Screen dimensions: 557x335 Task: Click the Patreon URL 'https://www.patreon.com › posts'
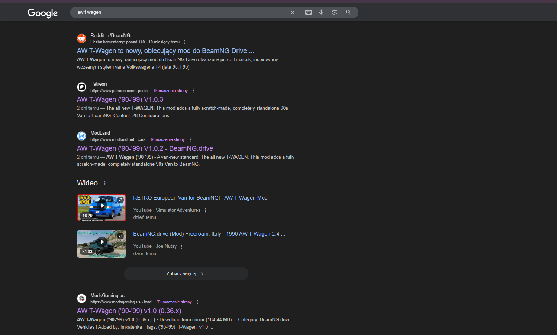[x=119, y=91]
